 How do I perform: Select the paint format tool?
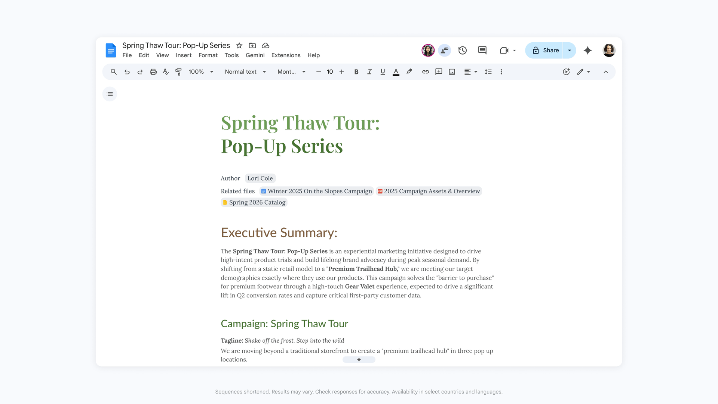coord(178,71)
